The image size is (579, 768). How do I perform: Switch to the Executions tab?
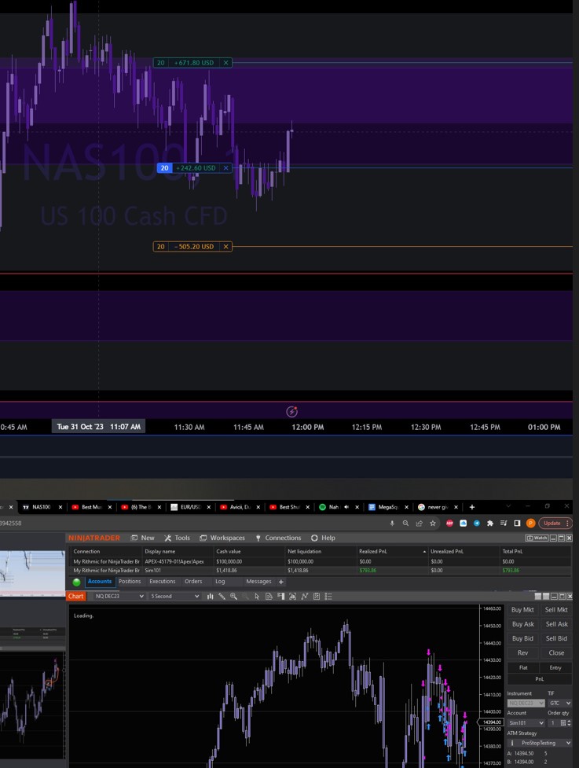coord(163,582)
